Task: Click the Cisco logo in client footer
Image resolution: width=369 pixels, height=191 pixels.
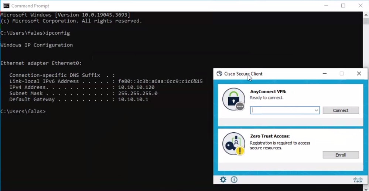Action: click(x=358, y=180)
